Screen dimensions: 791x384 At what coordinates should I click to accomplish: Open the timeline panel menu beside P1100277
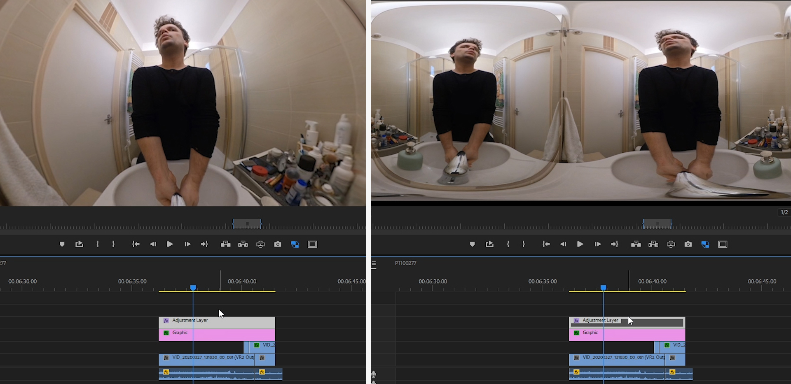pyautogui.click(x=374, y=264)
